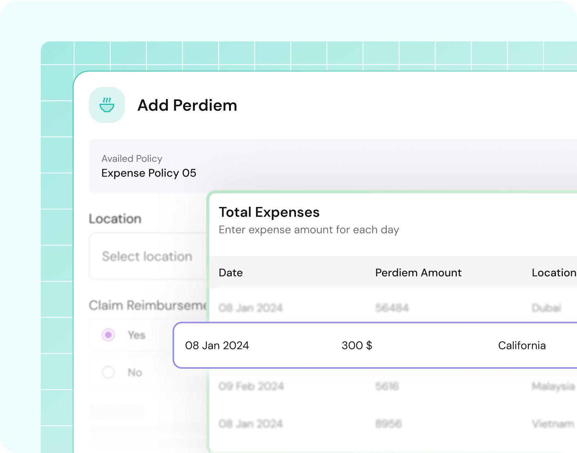Image resolution: width=577 pixels, height=453 pixels.
Task: Click the 09 Feb 2024 date cell
Action: coord(251,386)
